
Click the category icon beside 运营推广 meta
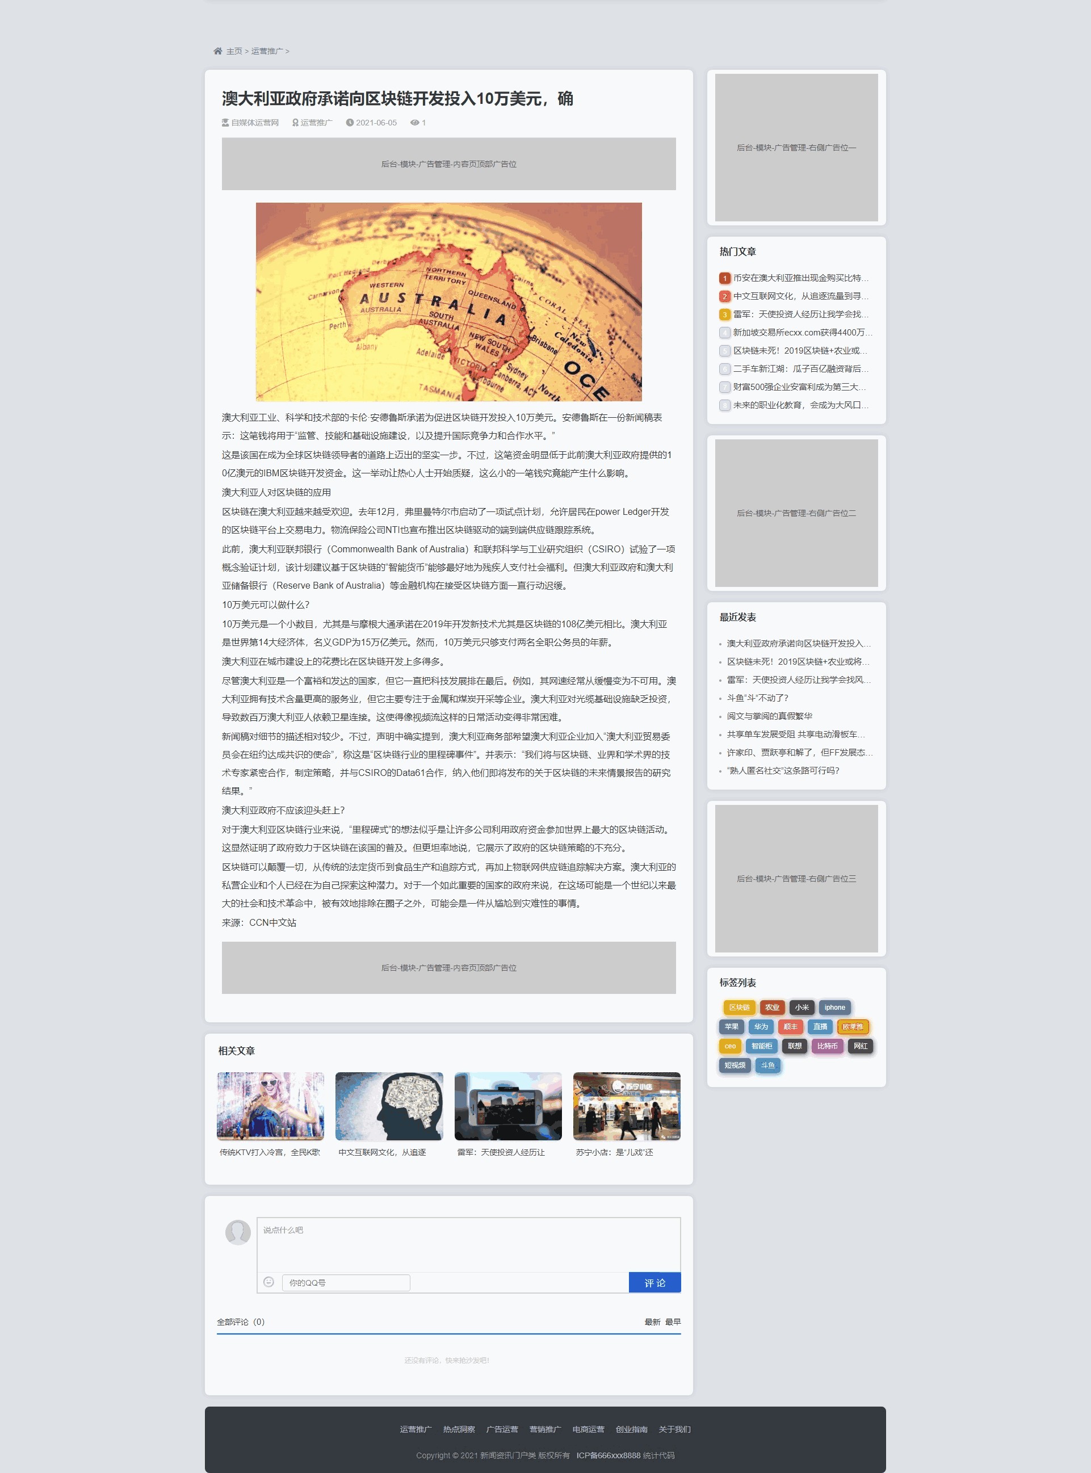[295, 123]
